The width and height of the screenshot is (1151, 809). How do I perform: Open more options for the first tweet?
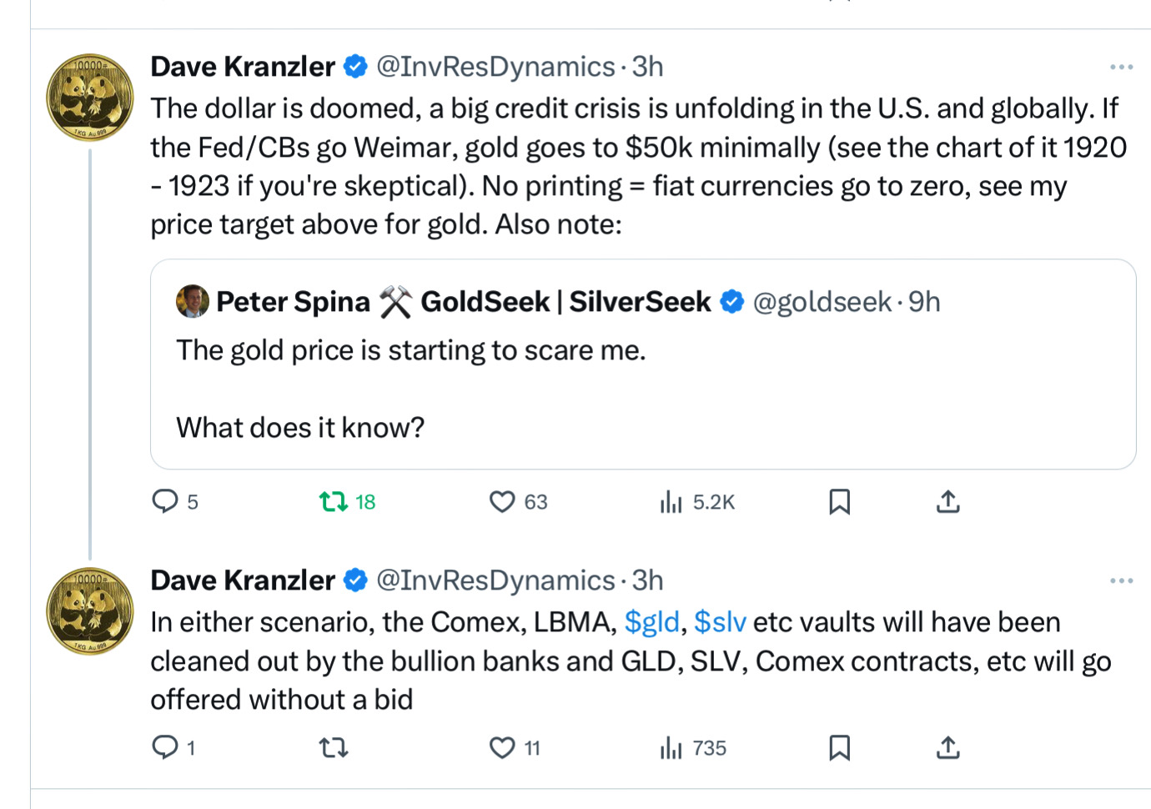(1121, 67)
